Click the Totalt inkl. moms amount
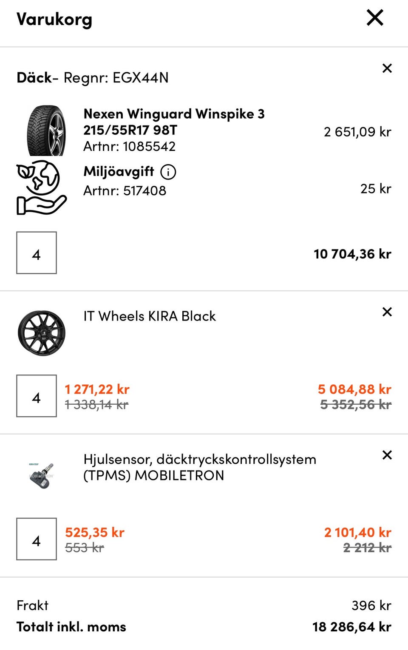This screenshot has width=408, height=650. (x=351, y=627)
